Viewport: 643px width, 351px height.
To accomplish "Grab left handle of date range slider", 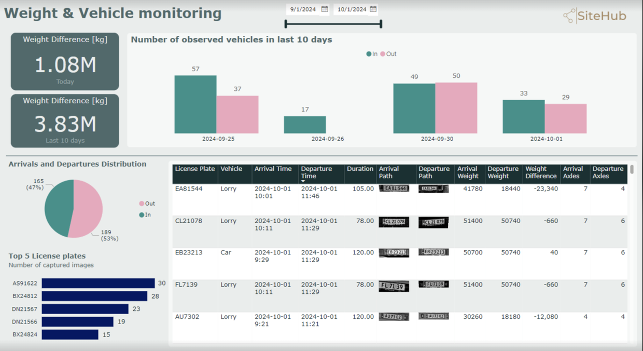I will pyautogui.click(x=285, y=24).
